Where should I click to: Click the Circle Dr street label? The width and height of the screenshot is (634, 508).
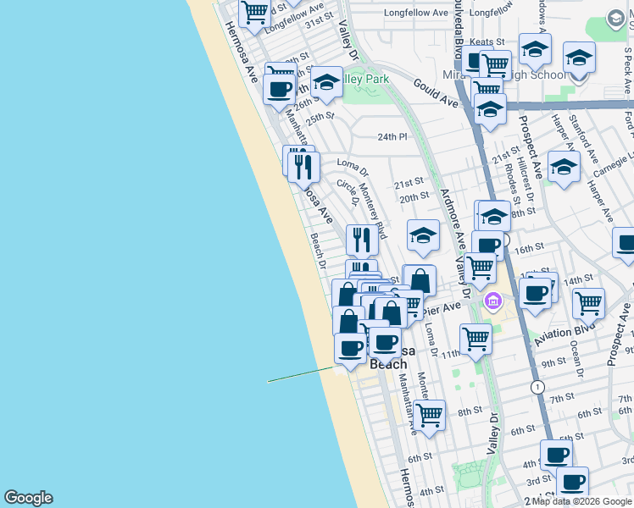coord(348,193)
